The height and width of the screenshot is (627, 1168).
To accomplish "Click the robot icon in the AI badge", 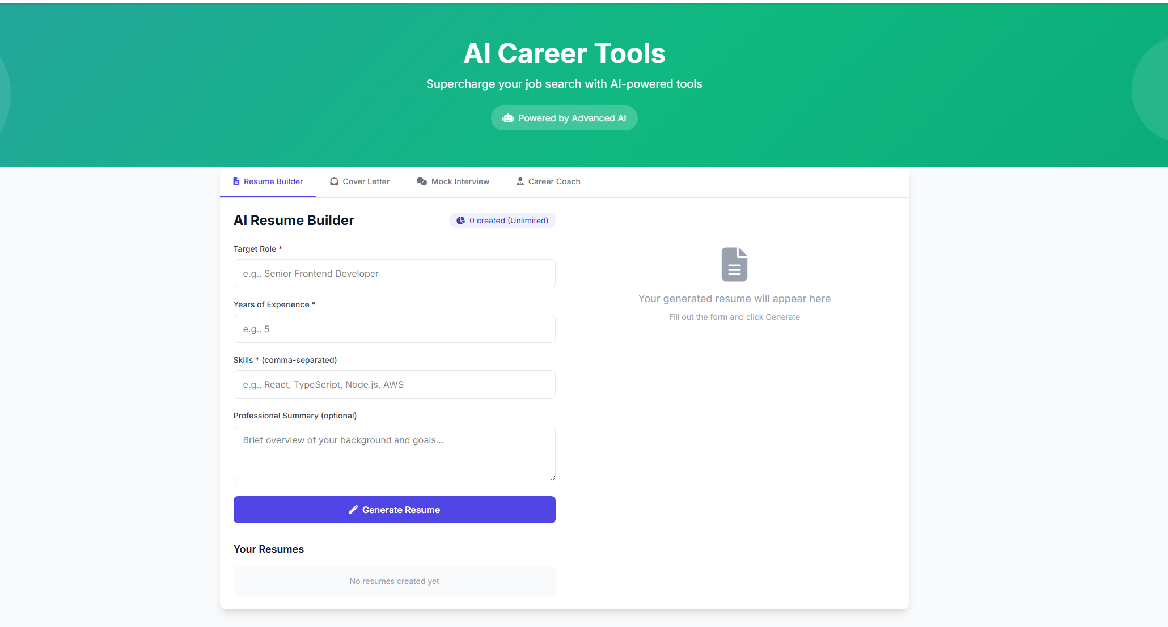I will click(x=508, y=118).
